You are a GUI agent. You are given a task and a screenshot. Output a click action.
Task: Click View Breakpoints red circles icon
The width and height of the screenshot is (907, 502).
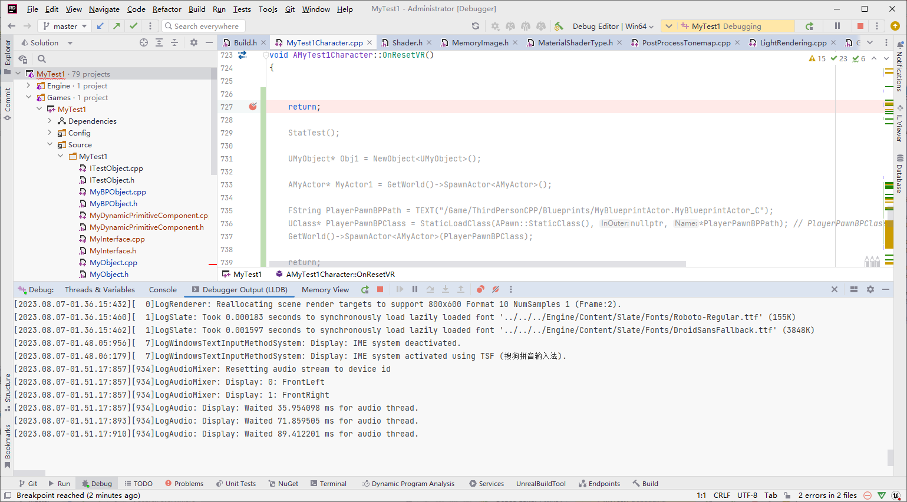(480, 289)
